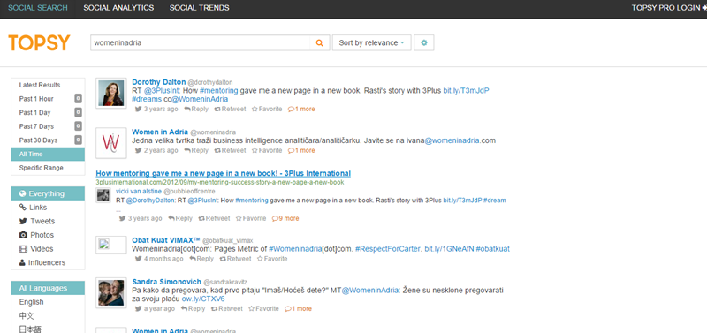Click the orange search magnifier icon
Image resolution: width=707 pixels, height=333 pixels.
[x=319, y=42]
